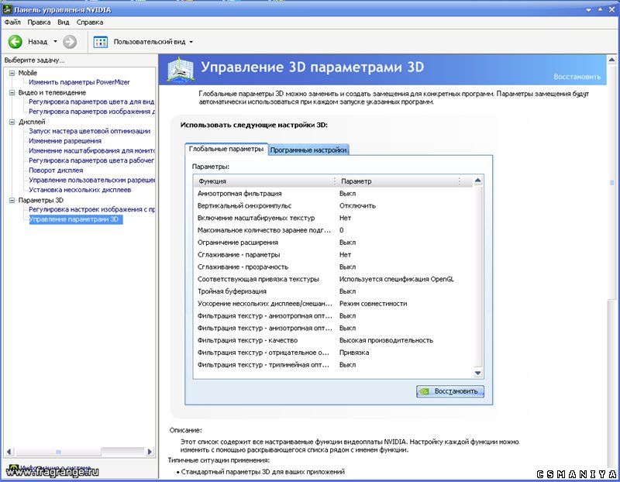This screenshot has width=620, height=482.
Task: Click the gray Forward arrow icon
Action: coord(70,42)
